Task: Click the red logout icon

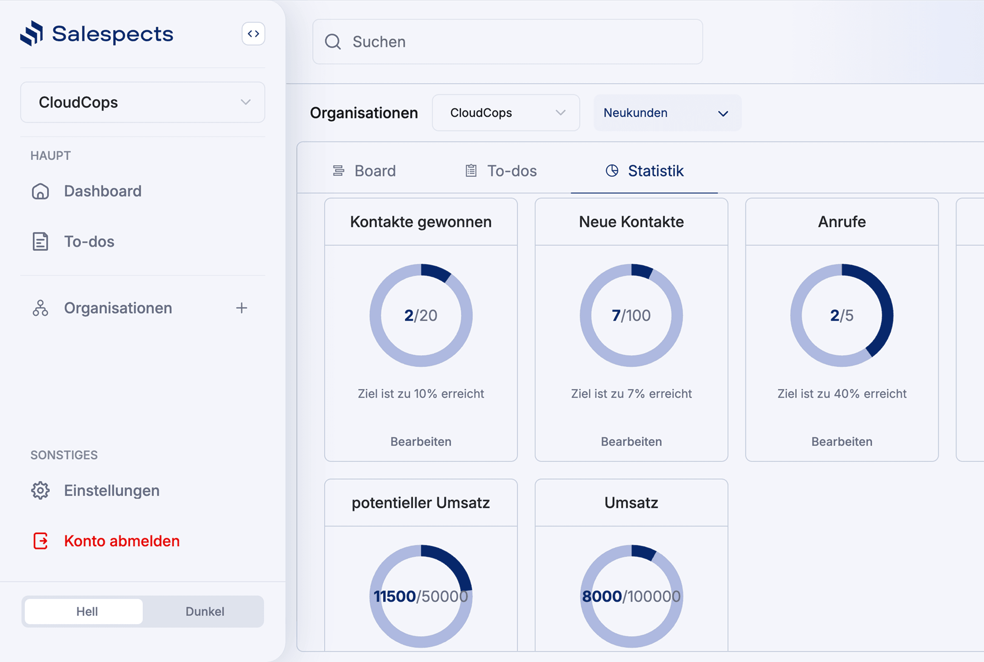Action: 40,541
